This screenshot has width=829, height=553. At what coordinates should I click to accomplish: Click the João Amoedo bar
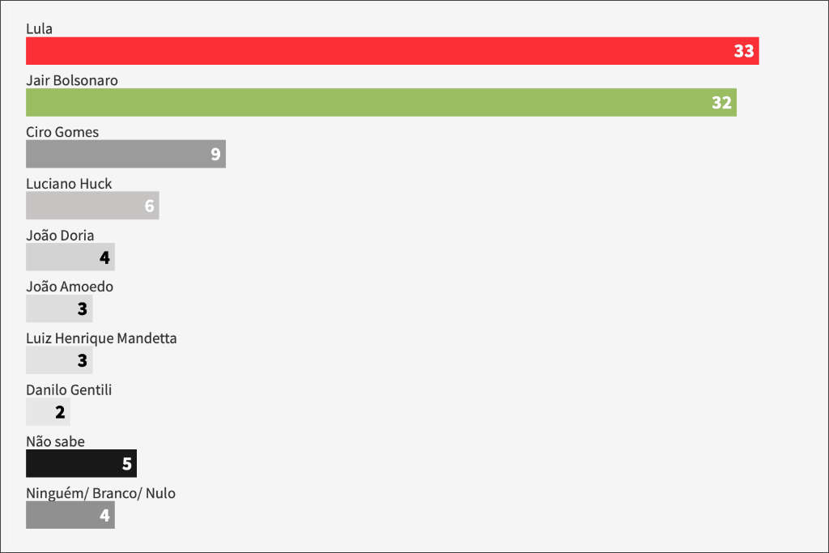pyautogui.click(x=59, y=308)
